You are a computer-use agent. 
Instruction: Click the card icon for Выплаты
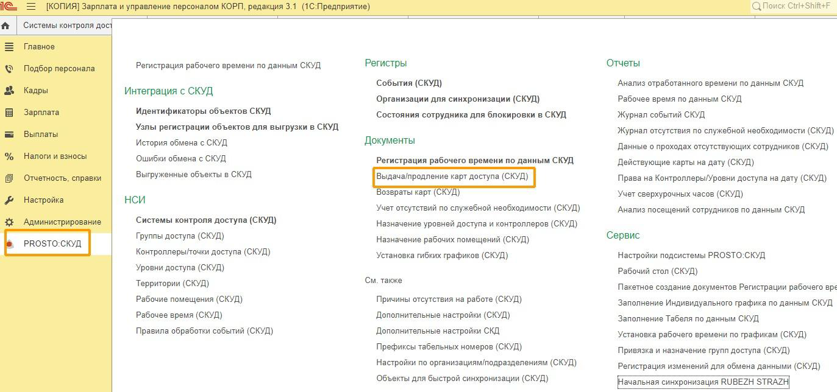pos(9,135)
